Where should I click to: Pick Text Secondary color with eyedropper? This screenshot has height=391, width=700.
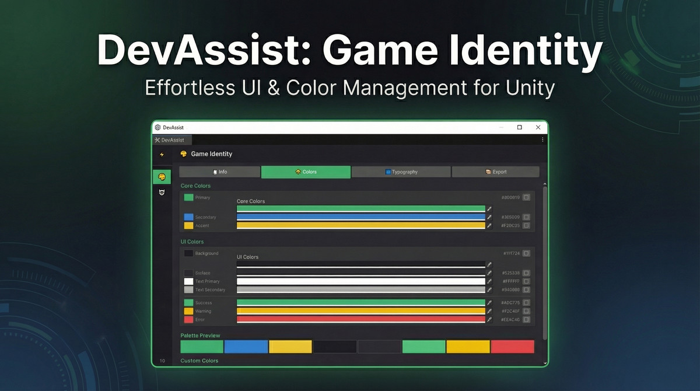(489, 289)
